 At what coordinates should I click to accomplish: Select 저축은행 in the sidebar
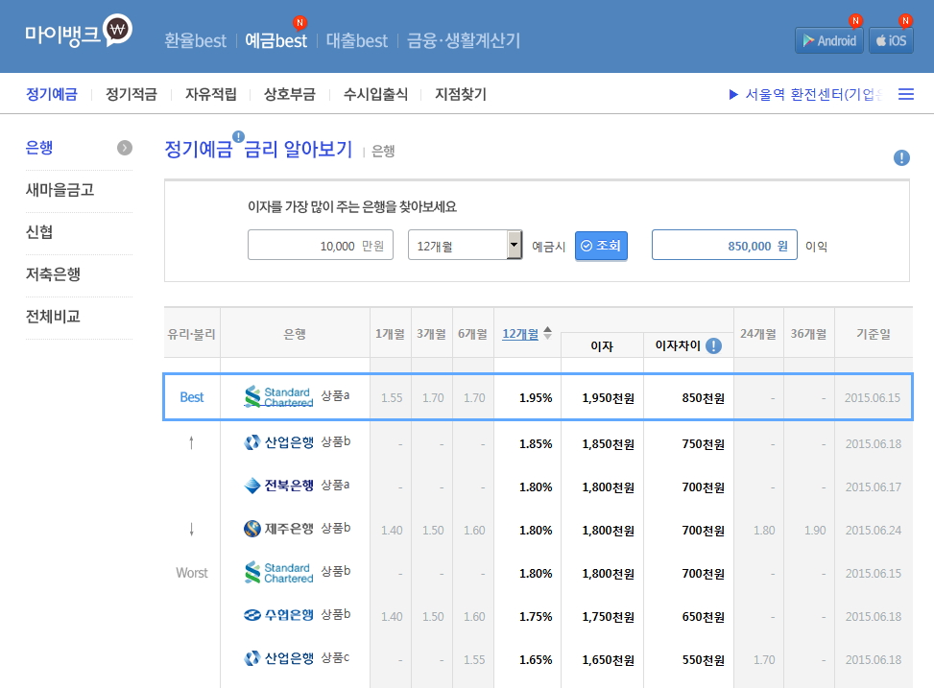coord(53,274)
